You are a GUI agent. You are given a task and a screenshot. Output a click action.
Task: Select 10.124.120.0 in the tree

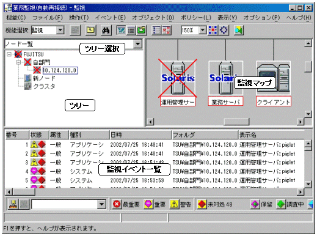pyautogui.click(x=60, y=70)
